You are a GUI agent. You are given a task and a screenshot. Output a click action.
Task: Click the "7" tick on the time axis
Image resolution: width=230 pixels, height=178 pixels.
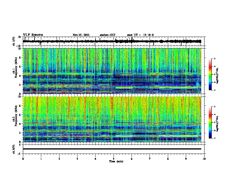coord(150,159)
